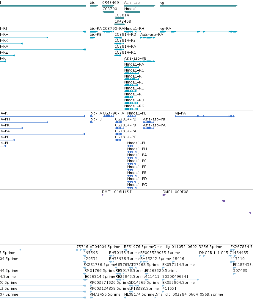
Task: Click the CG3814-RD transcript
Action: tap(118, 38)
